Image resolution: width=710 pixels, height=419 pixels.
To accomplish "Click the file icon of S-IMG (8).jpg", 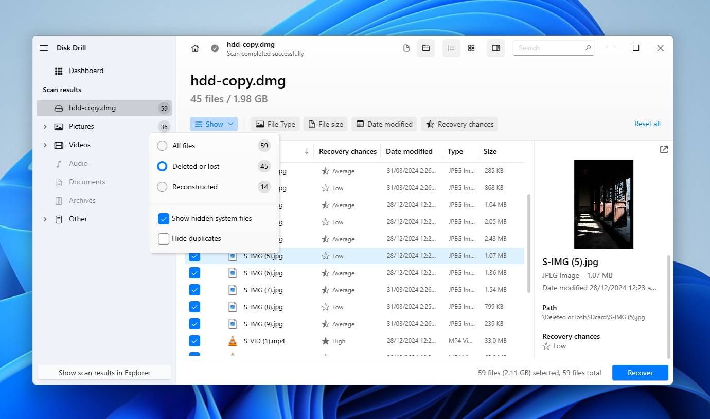I will 233,307.
